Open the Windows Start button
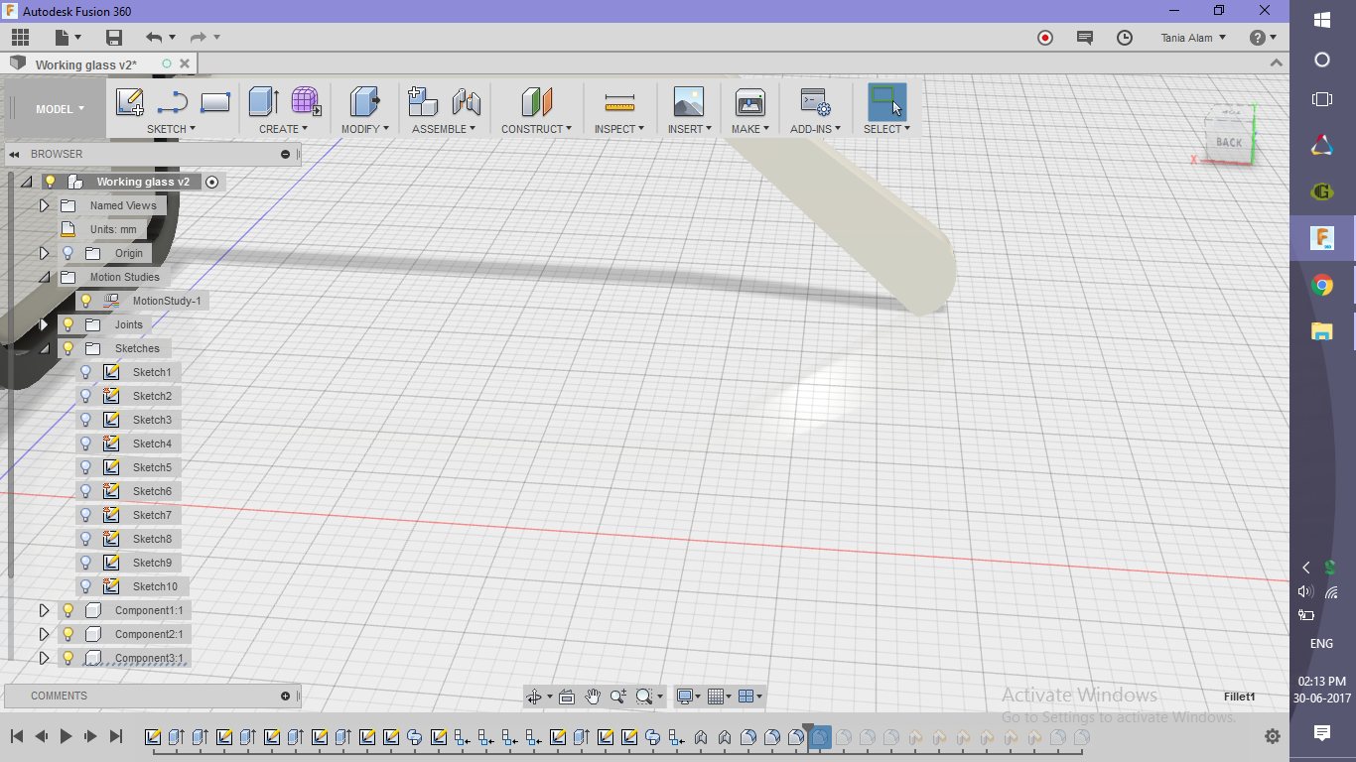This screenshot has height=762, width=1356. coord(1321,19)
